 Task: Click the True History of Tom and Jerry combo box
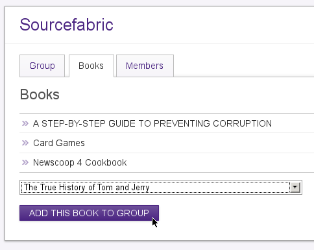tap(161, 187)
